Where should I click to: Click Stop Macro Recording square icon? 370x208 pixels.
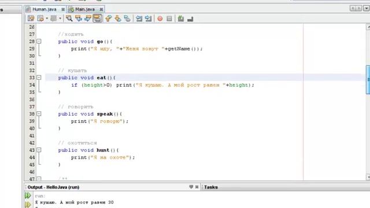coord(169,18)
